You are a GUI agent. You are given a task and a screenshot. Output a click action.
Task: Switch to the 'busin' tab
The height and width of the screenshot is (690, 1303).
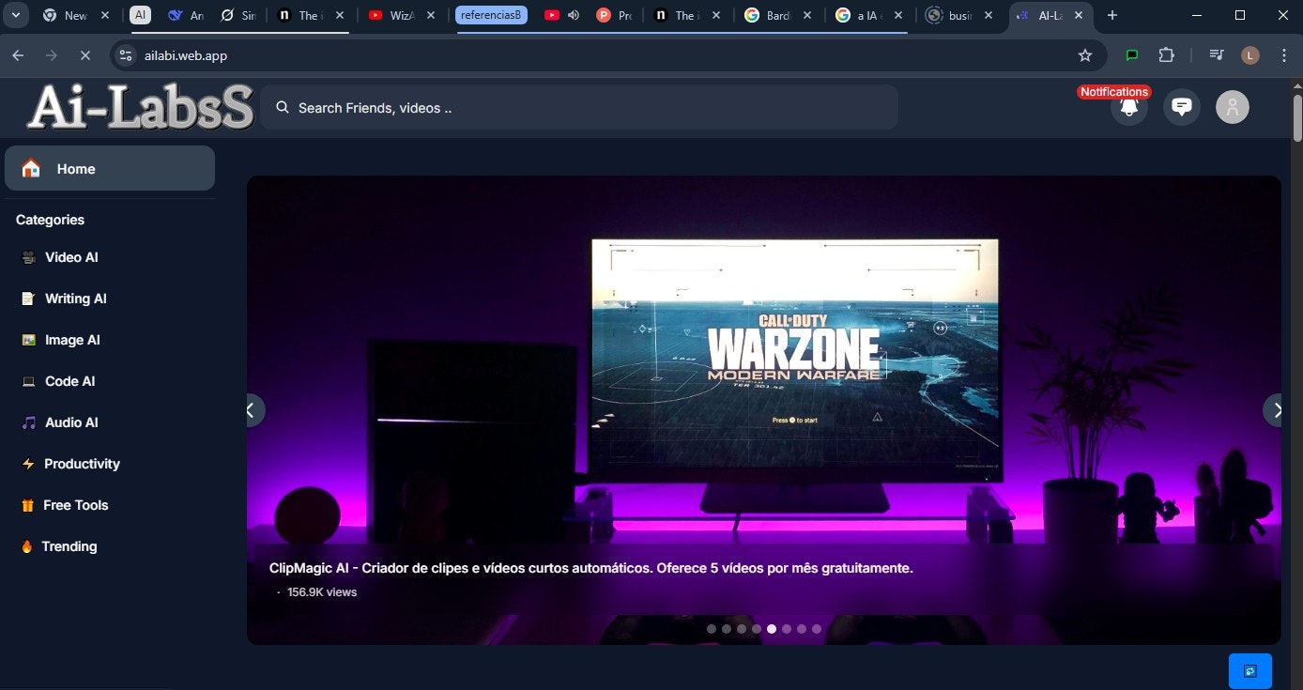pyautogui.click(x=958, y=15)
